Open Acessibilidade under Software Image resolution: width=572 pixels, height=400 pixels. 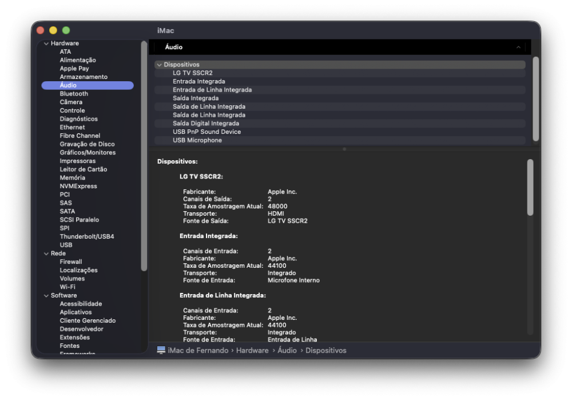(x=81, y=304)
